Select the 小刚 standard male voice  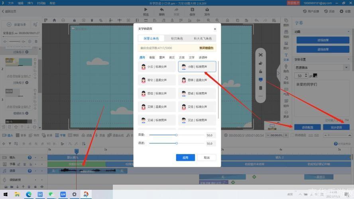click(x=197, y=67)
